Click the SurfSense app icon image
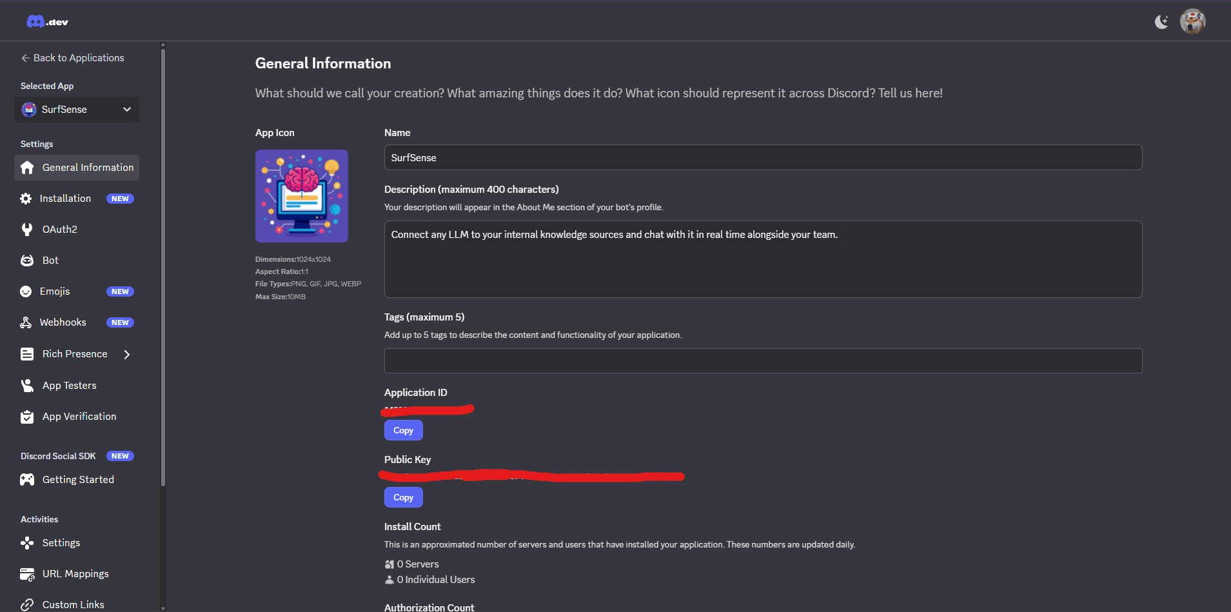The height and width of the screenshot is (612, 1231). (x=301, y=195)
